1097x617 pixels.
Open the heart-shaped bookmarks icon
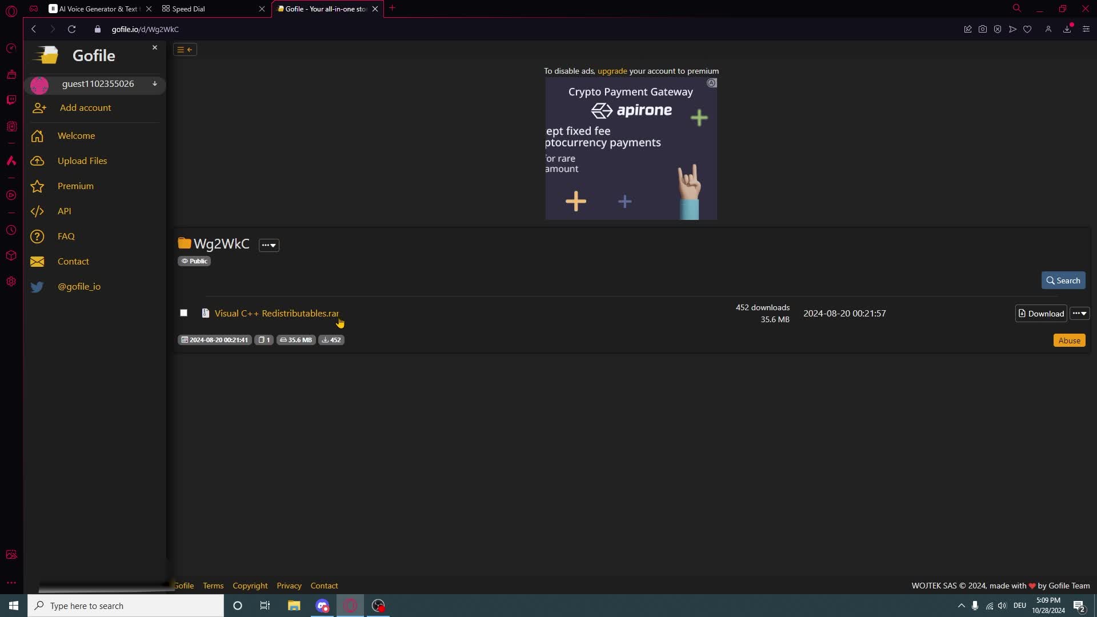click(1028, 29)
